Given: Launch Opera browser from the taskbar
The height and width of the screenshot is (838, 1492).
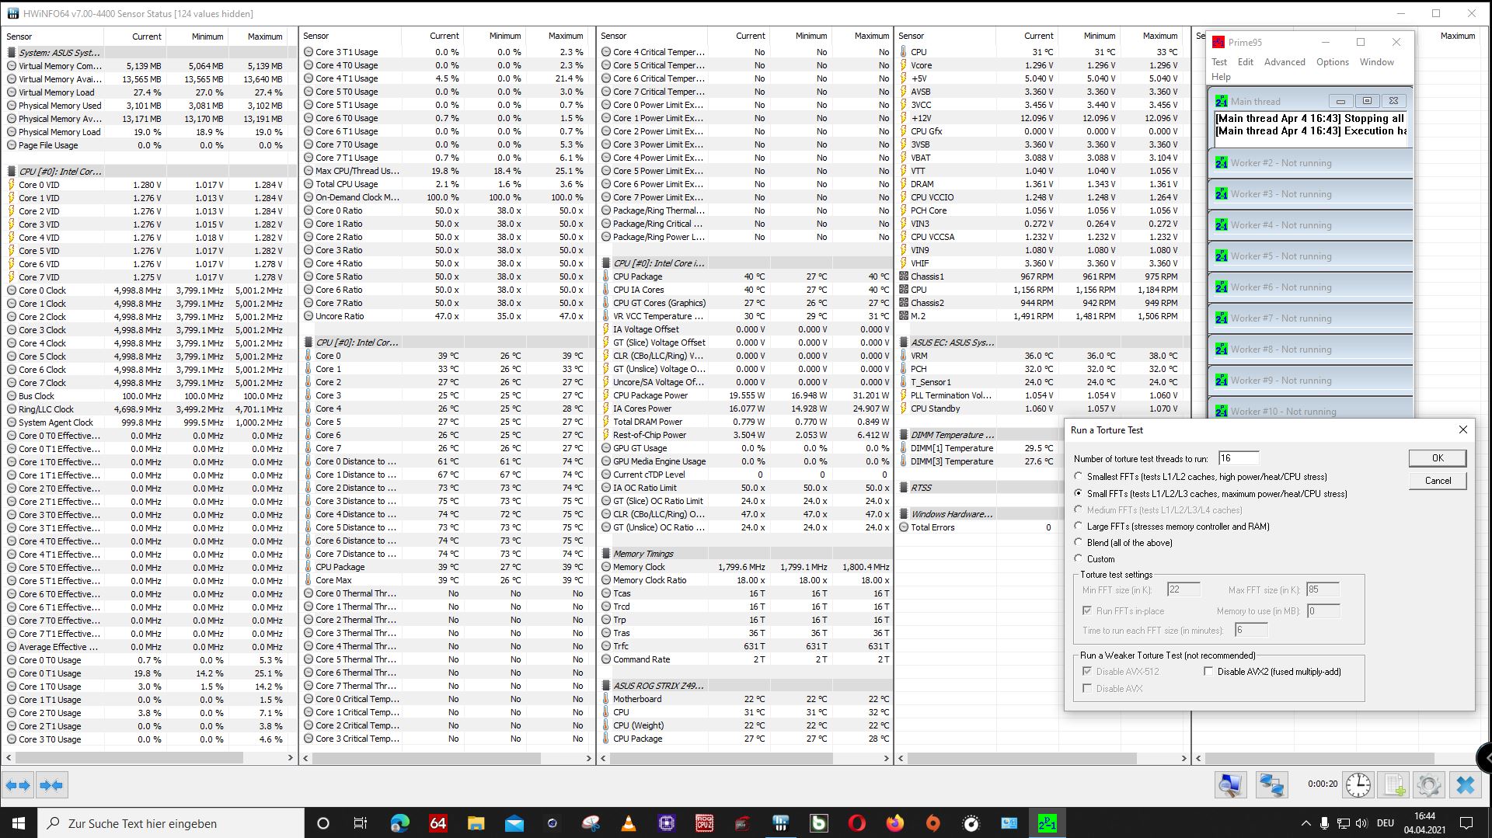Looking at the screenshot, I should [x=857, y=823].
